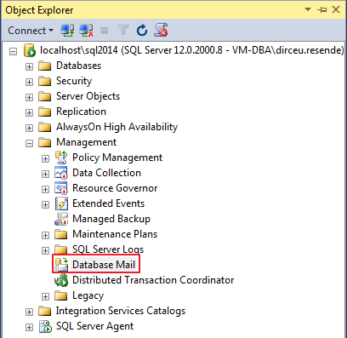Screen dimensions: 347x338
Task: Click the Resource Governor icon
Action: tap(61, 188)
